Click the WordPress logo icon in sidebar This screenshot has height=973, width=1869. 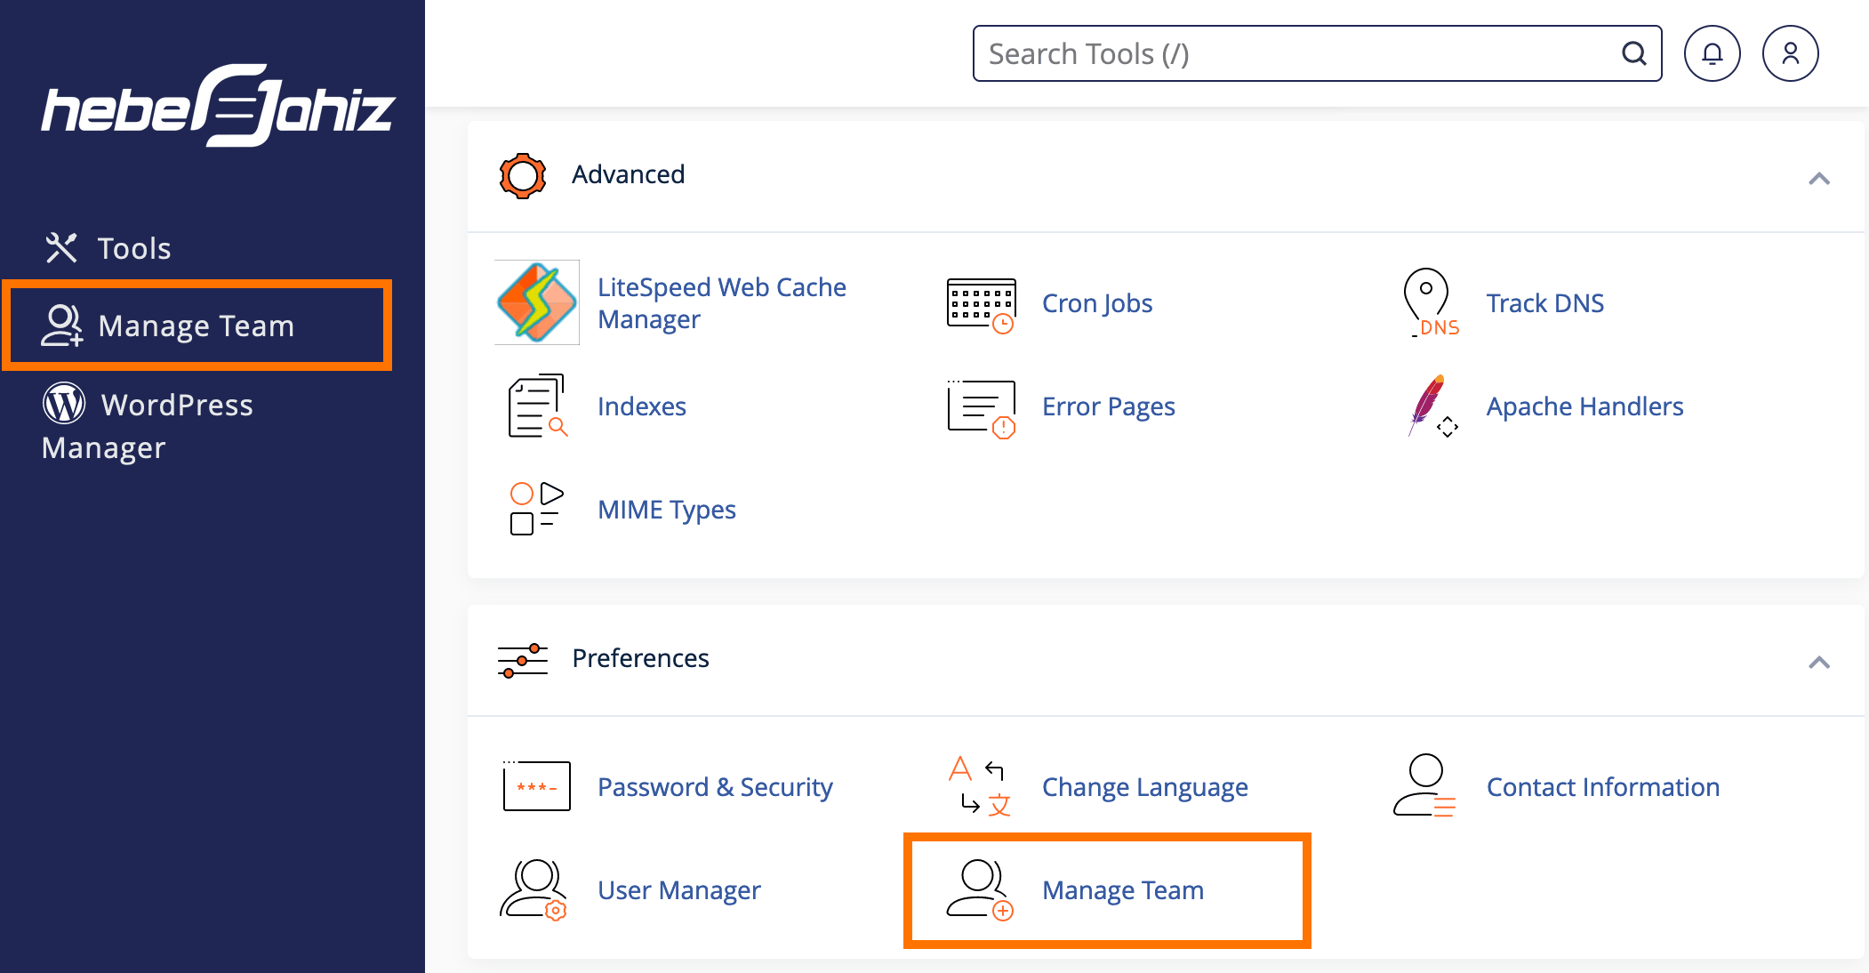pos(65,404)
